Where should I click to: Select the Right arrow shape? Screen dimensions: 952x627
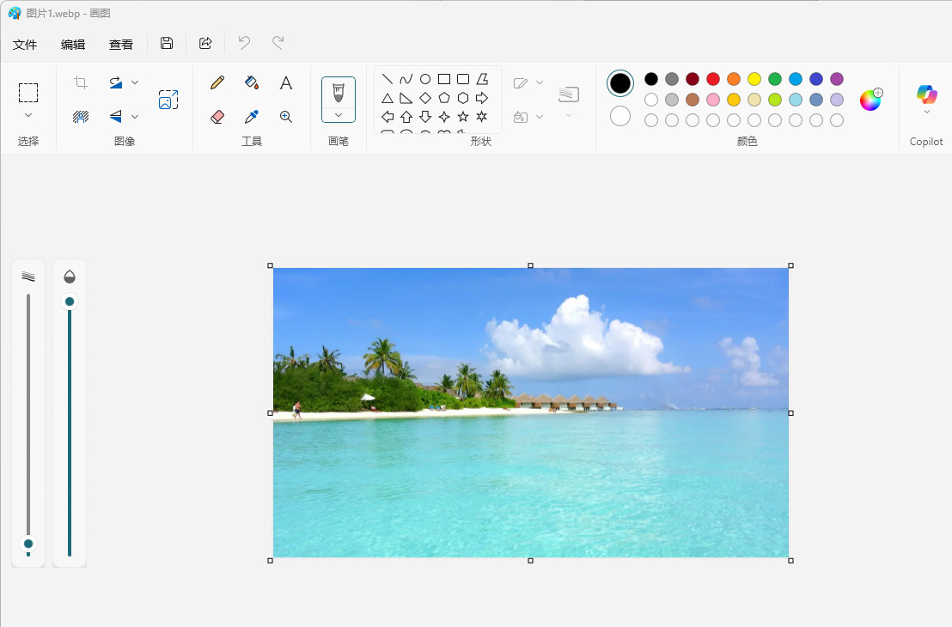pos(481,98)
